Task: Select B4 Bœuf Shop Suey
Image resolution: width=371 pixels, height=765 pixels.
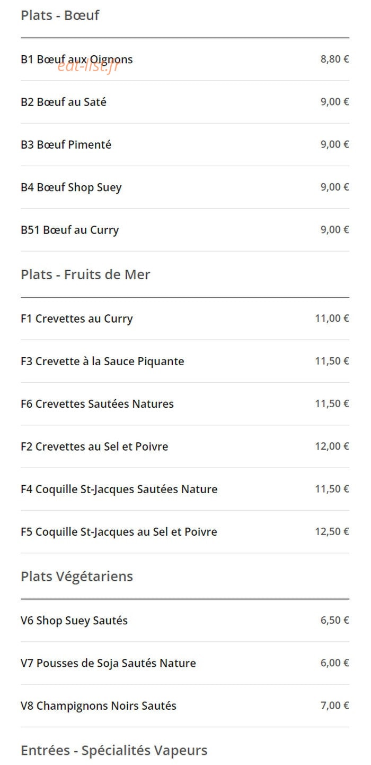Action: pos(185,187)
